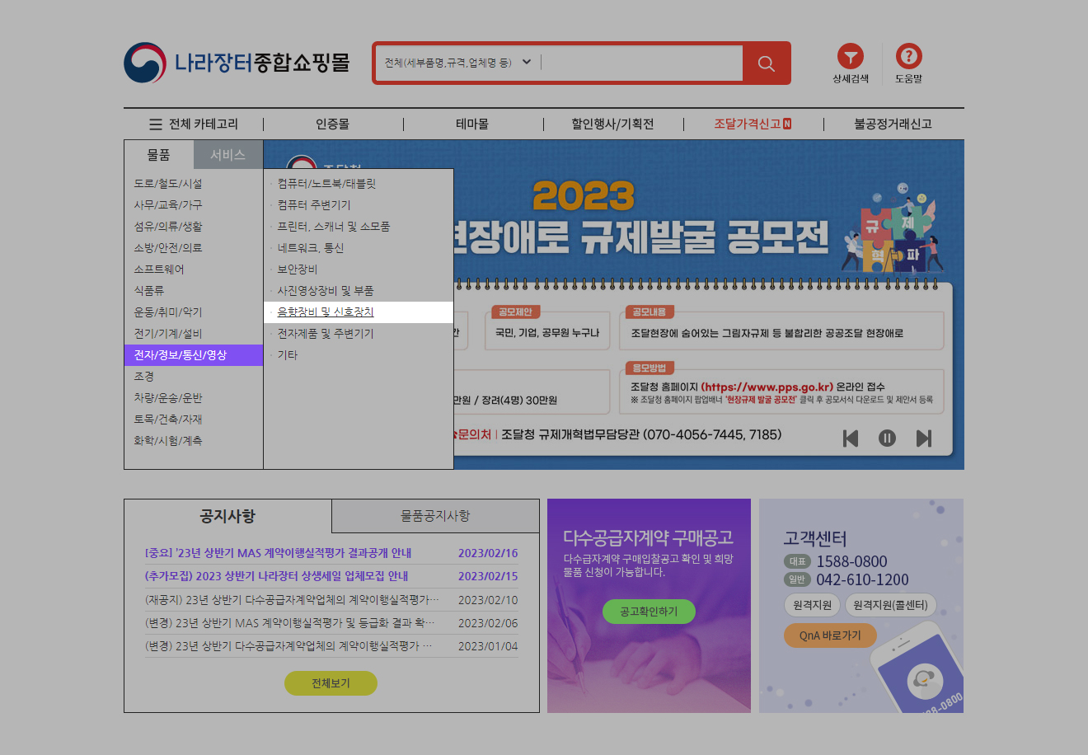The height and width of the screenshot is (755, 1088).
Task: Open 나라장터 상생세일 업체모집 notice
Action: pos(277,576)
